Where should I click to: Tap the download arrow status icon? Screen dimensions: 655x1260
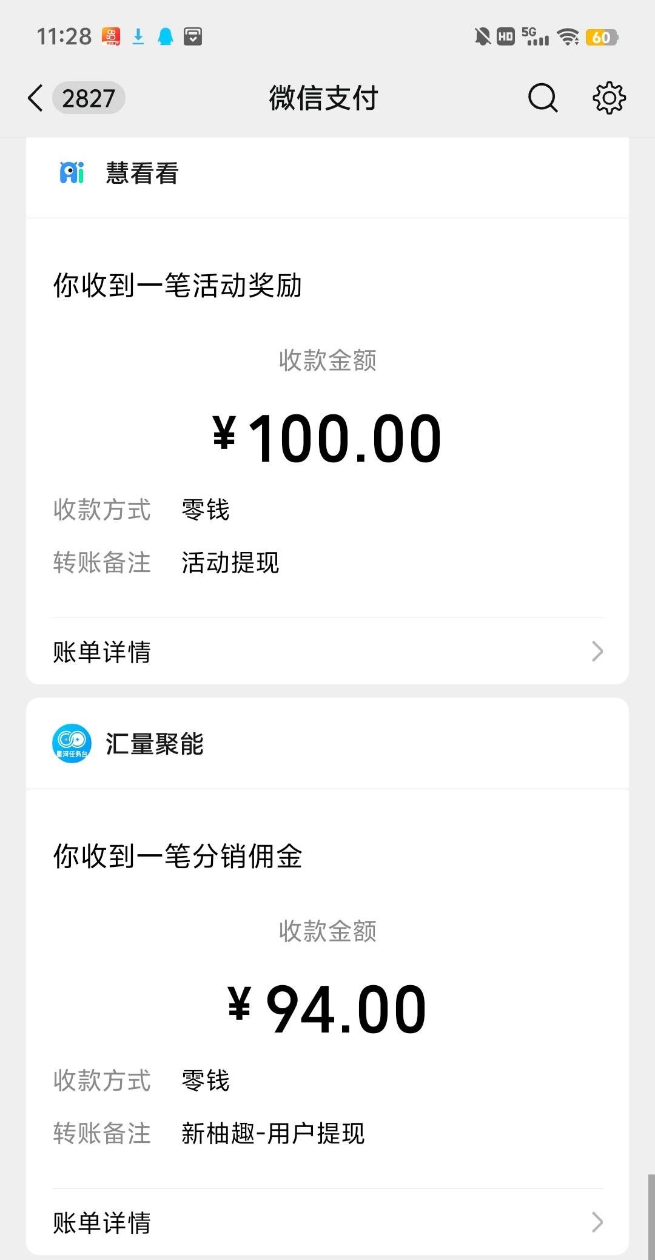pyautogui.click(x=138, y=37)
